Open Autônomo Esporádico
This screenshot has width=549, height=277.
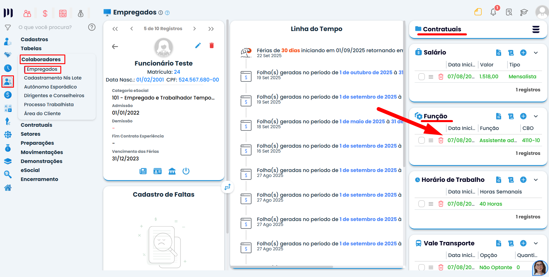(x=50, y=87)
